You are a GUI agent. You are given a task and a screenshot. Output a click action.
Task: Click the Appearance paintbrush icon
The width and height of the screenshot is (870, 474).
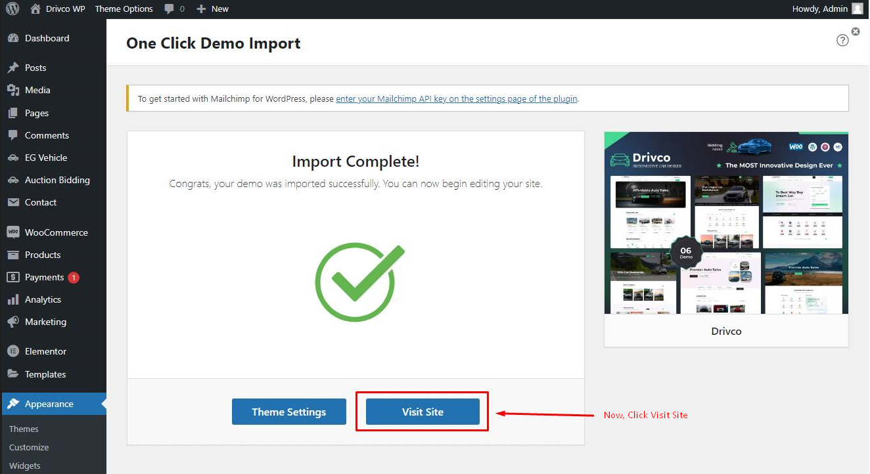13,404
